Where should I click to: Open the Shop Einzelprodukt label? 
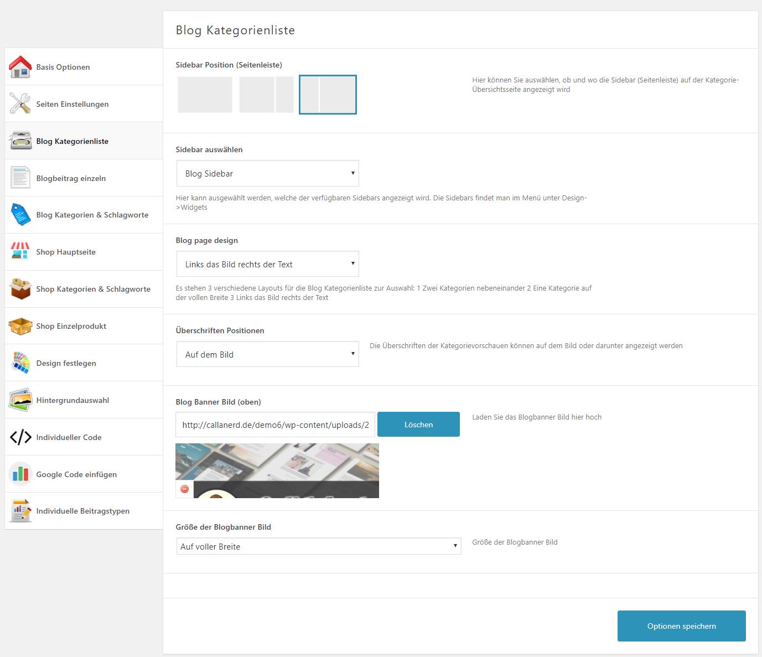[x=71, y=326]
